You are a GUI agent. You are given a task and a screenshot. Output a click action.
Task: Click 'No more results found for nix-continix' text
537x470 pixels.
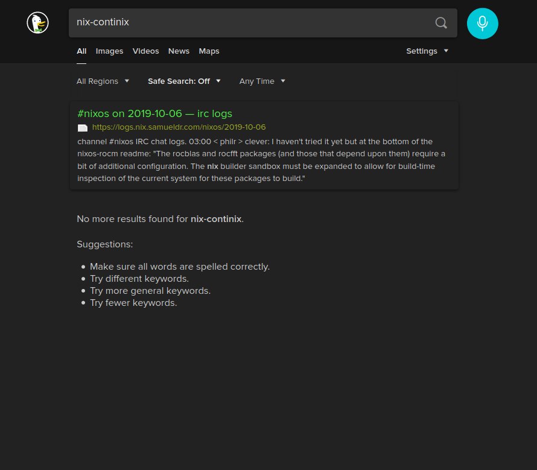(160, 219)
